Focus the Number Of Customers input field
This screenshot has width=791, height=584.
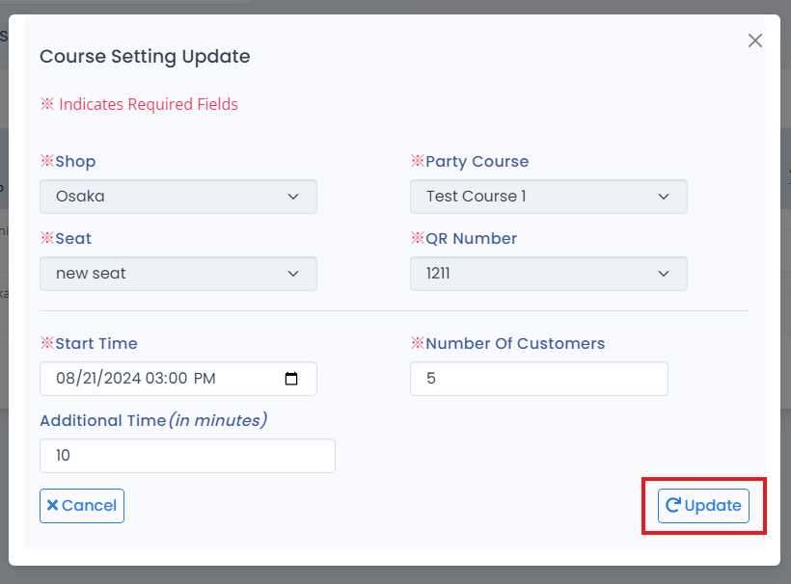tap(538, 379)
